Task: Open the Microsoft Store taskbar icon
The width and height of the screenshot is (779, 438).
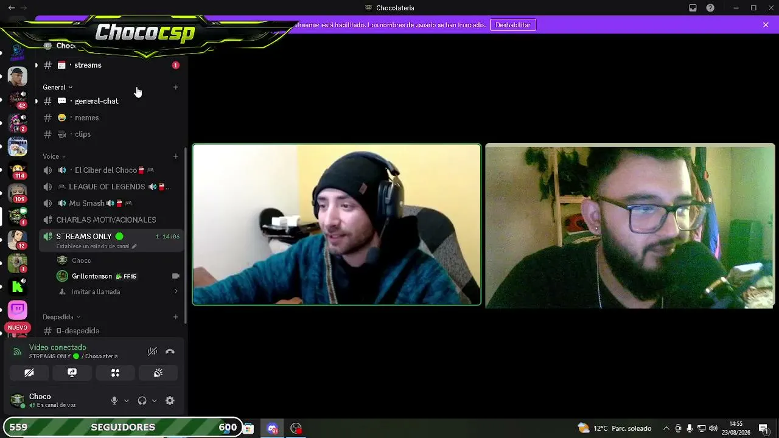Action: [x=248, y=428]
